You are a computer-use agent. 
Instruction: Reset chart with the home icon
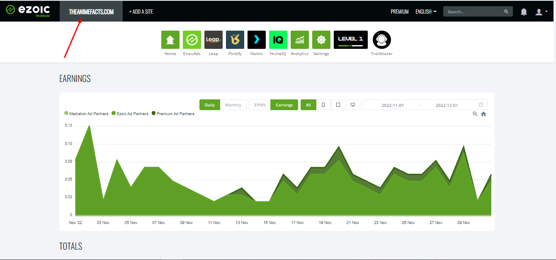483,114
